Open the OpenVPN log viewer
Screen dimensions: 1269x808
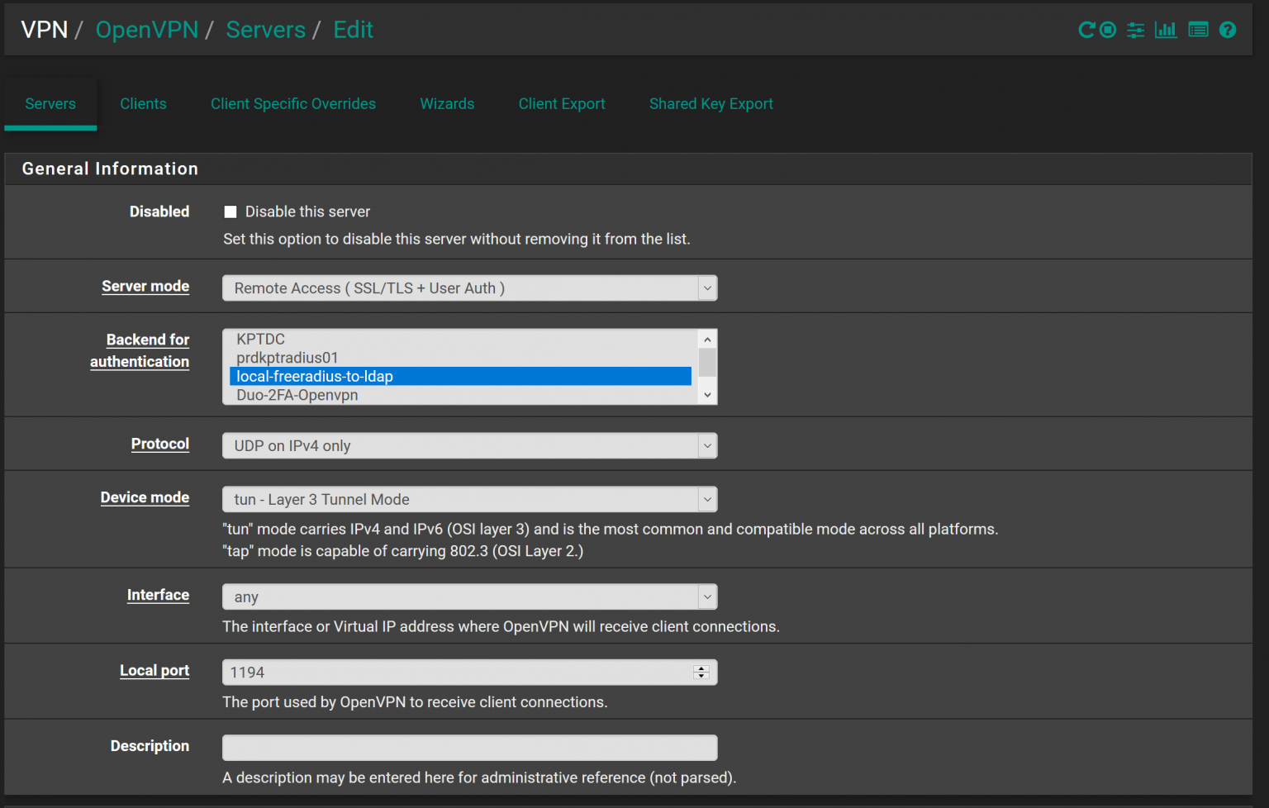1197,29
